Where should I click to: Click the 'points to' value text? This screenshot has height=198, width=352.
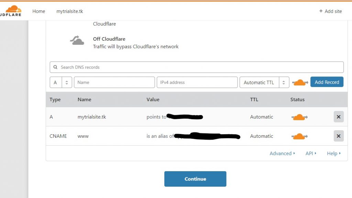tap(156, 117)
